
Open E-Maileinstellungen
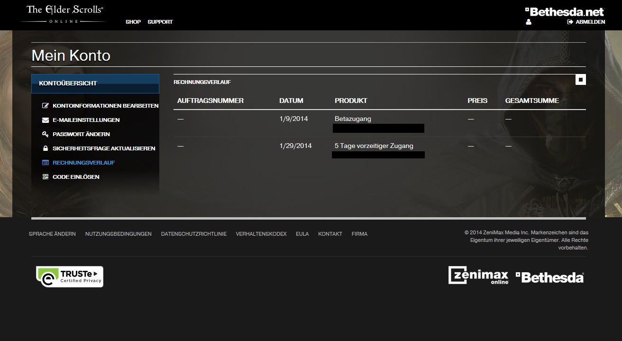pyautogui.click(x=86, y=120)
